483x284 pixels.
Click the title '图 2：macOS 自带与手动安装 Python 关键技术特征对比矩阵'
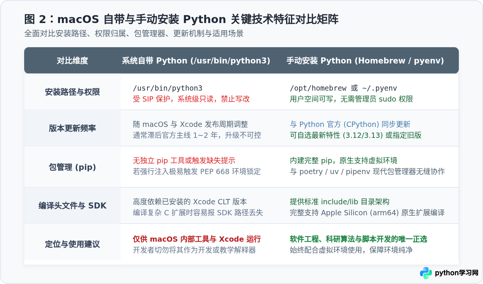181,19
